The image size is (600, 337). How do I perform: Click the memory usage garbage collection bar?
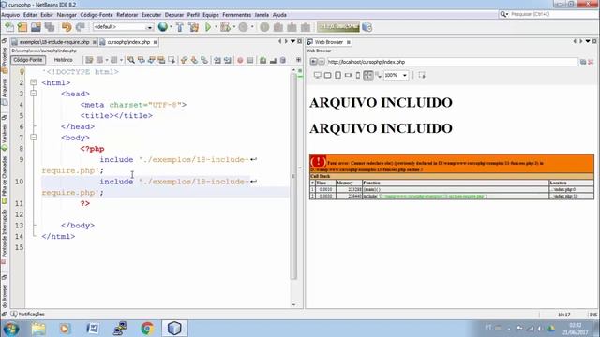click(338, 27)
